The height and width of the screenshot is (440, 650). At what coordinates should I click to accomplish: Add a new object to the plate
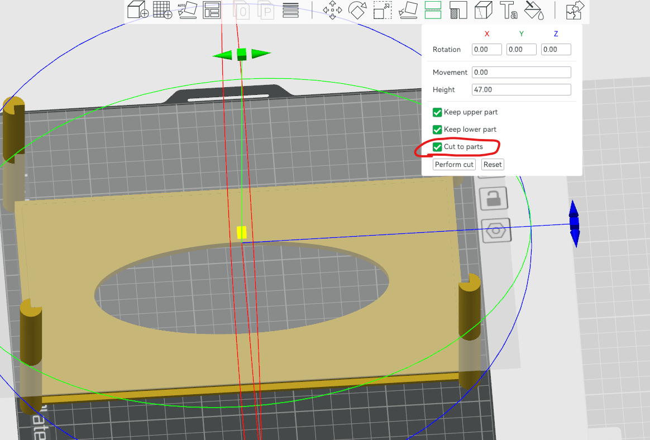[x=137, y=9]
